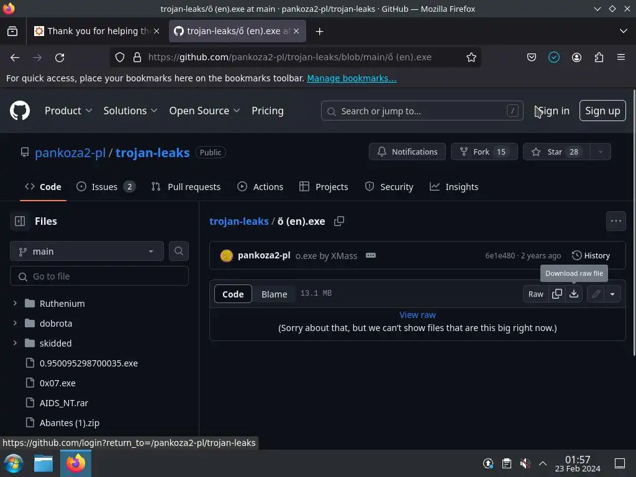Bookmark this page with star icon
The width and height of the screenshot is (636, 477).
471,57
